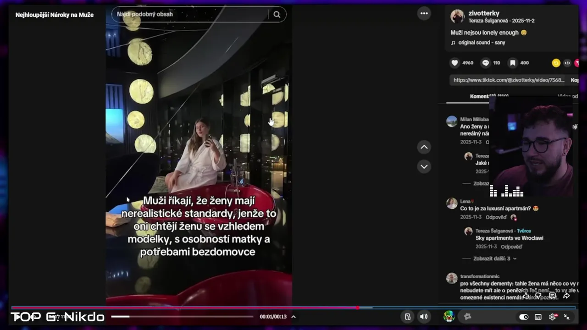
Task: Open the embed code icon
Action: point(567,63)
